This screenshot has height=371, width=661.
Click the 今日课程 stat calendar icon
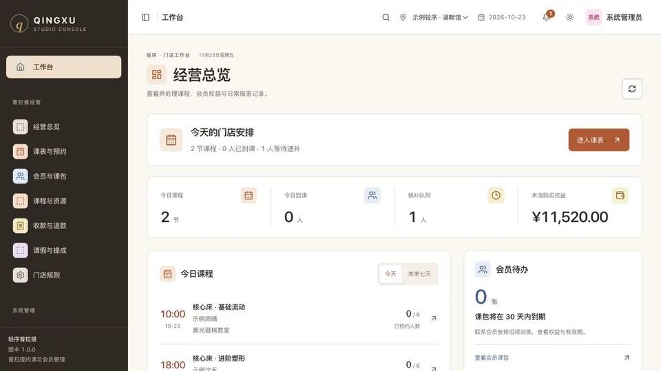click(249, 195)
